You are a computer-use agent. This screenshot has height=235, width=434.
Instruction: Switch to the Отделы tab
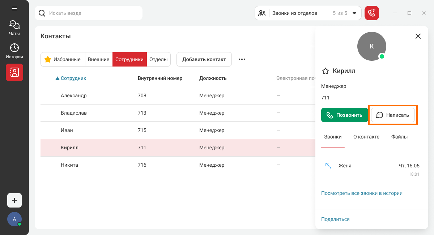[158, 59]
